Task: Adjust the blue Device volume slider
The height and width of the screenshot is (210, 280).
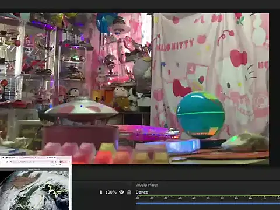Action: (x=208, y=204)
